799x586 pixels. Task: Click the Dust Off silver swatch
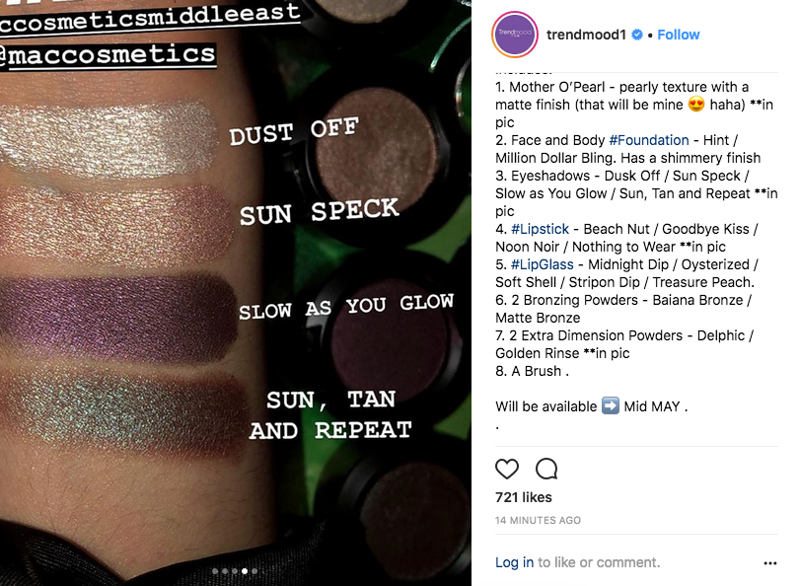pyautogui.click(x=109, y=131)
